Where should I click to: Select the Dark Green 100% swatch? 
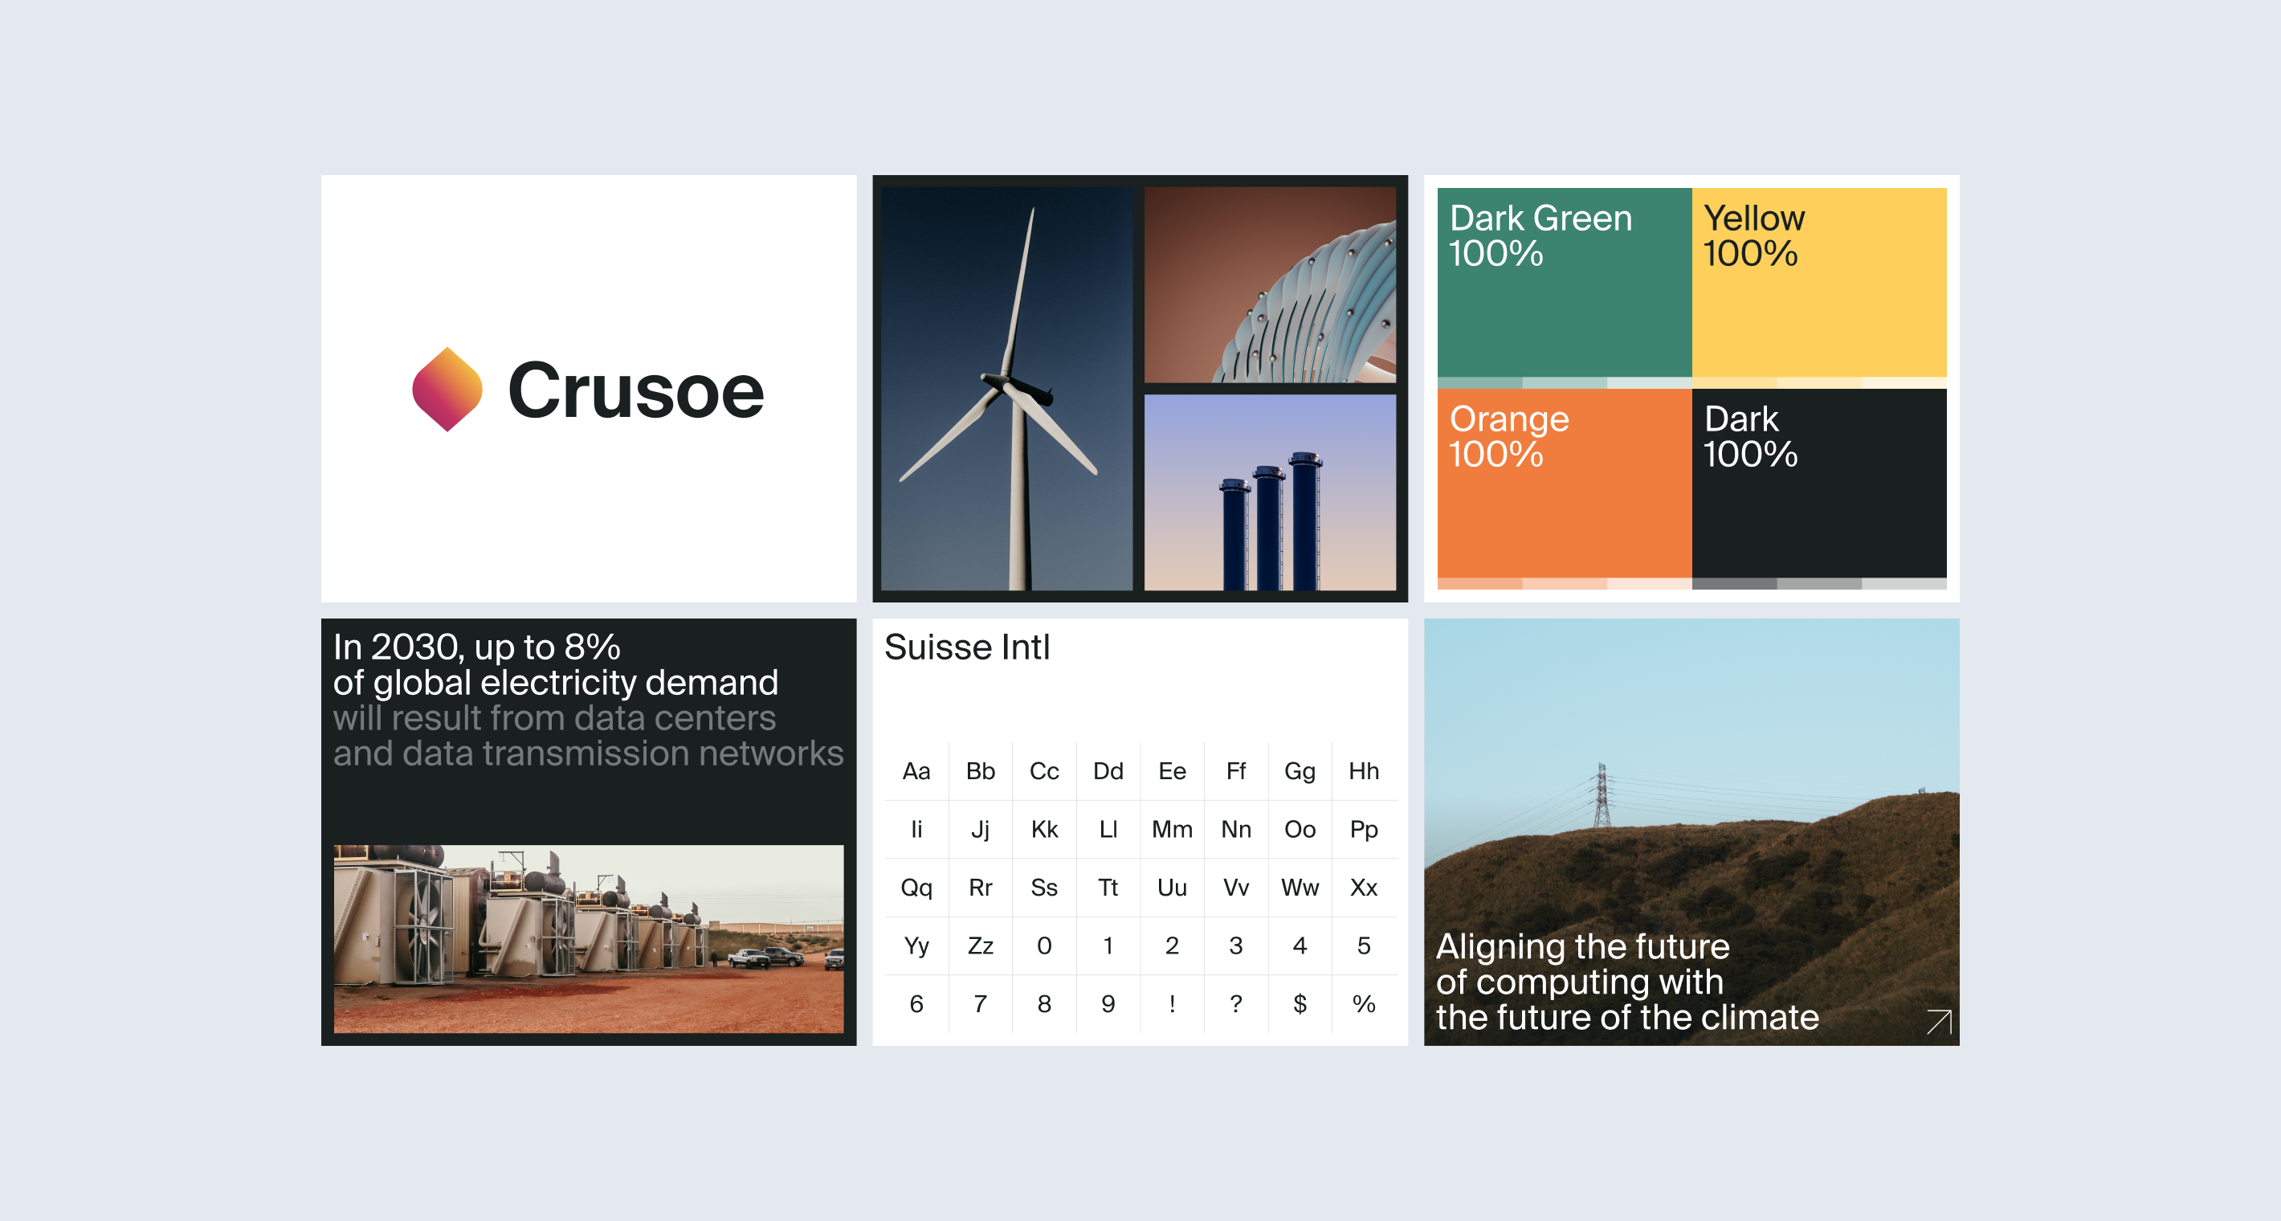tap(1564, 284)
